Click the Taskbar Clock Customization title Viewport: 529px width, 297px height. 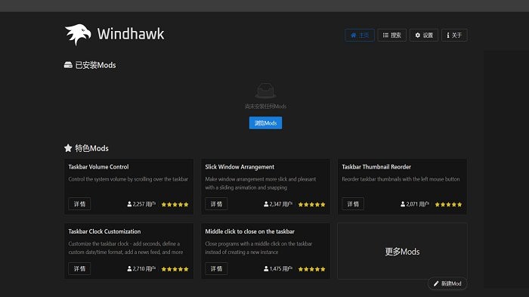pos(104,231)
